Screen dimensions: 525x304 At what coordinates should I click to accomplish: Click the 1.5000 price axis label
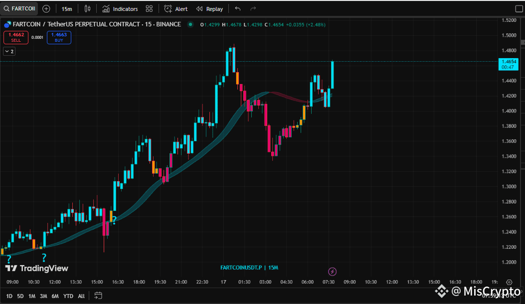pyautogui.click(x=509, y=35)
